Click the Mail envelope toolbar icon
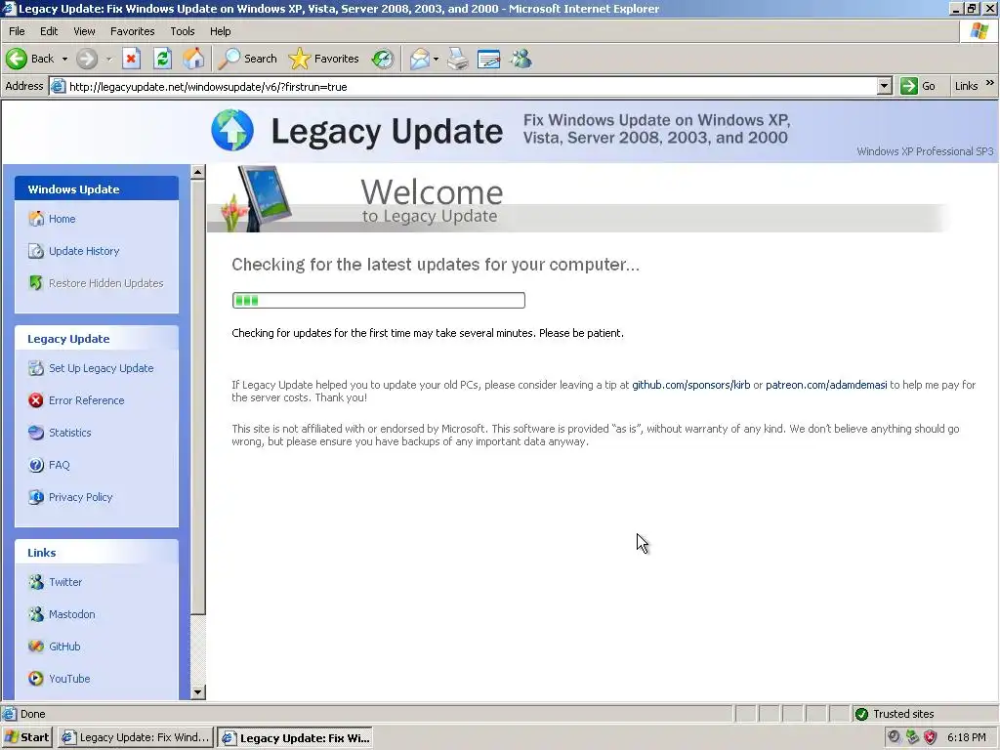Viewport: 1000px width, 750px height. click(419, 59)
